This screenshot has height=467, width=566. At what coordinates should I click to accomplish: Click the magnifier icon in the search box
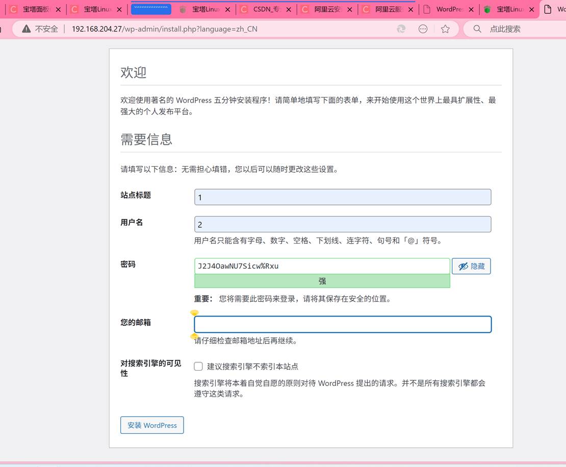tap(477, 29)
